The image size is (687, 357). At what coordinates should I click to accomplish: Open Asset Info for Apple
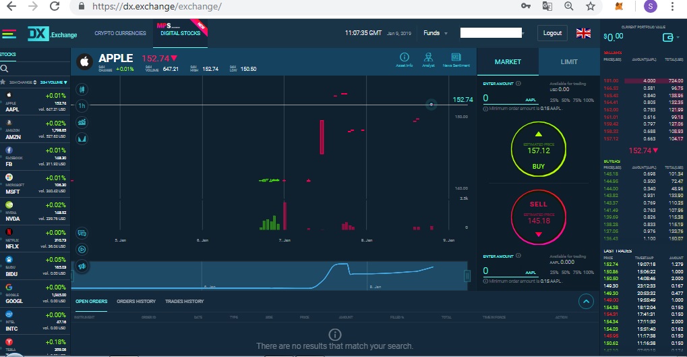pos(405,59)
